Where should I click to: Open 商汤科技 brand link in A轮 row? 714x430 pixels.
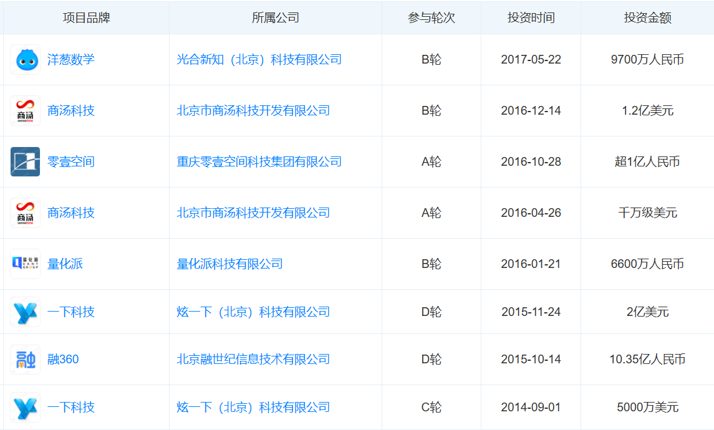point(71,213)
